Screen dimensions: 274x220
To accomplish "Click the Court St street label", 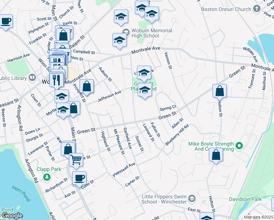I will click(x=36, y=100).
